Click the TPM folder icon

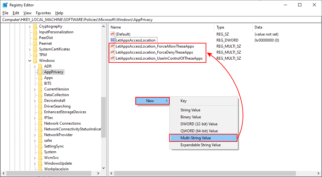(35, 55)
